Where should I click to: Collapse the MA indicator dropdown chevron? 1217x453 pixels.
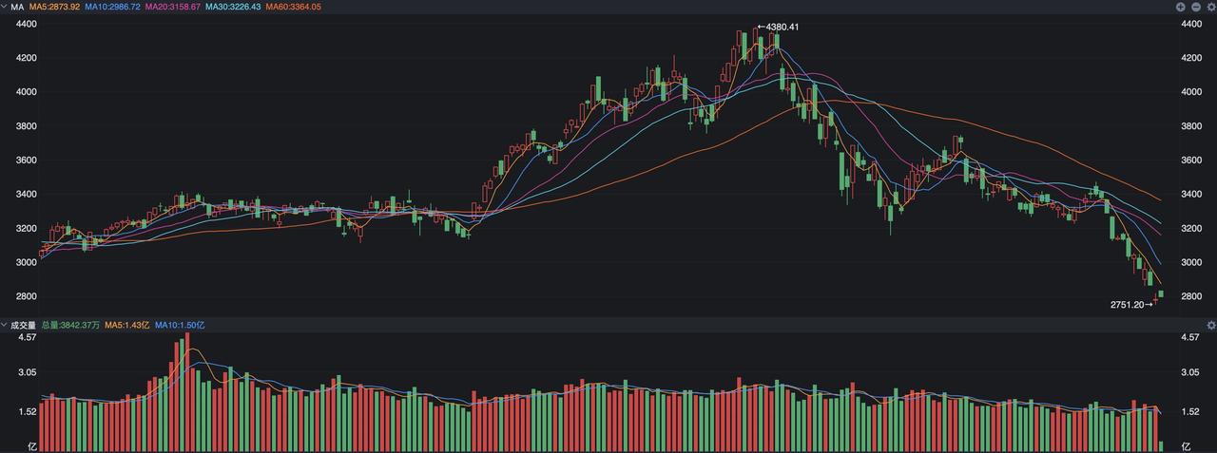point(5,7)
